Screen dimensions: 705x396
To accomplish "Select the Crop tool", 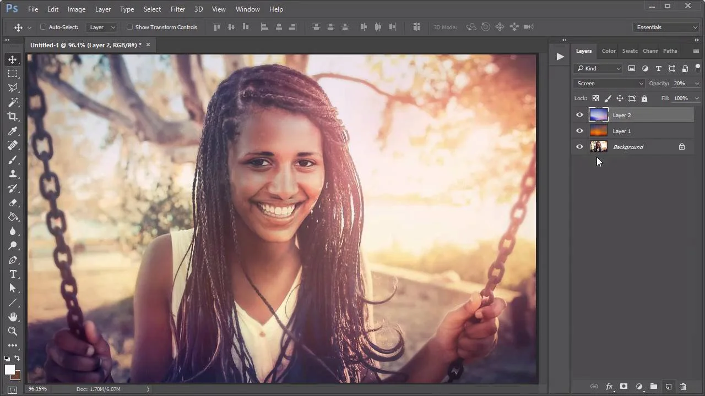I will 12,117.
